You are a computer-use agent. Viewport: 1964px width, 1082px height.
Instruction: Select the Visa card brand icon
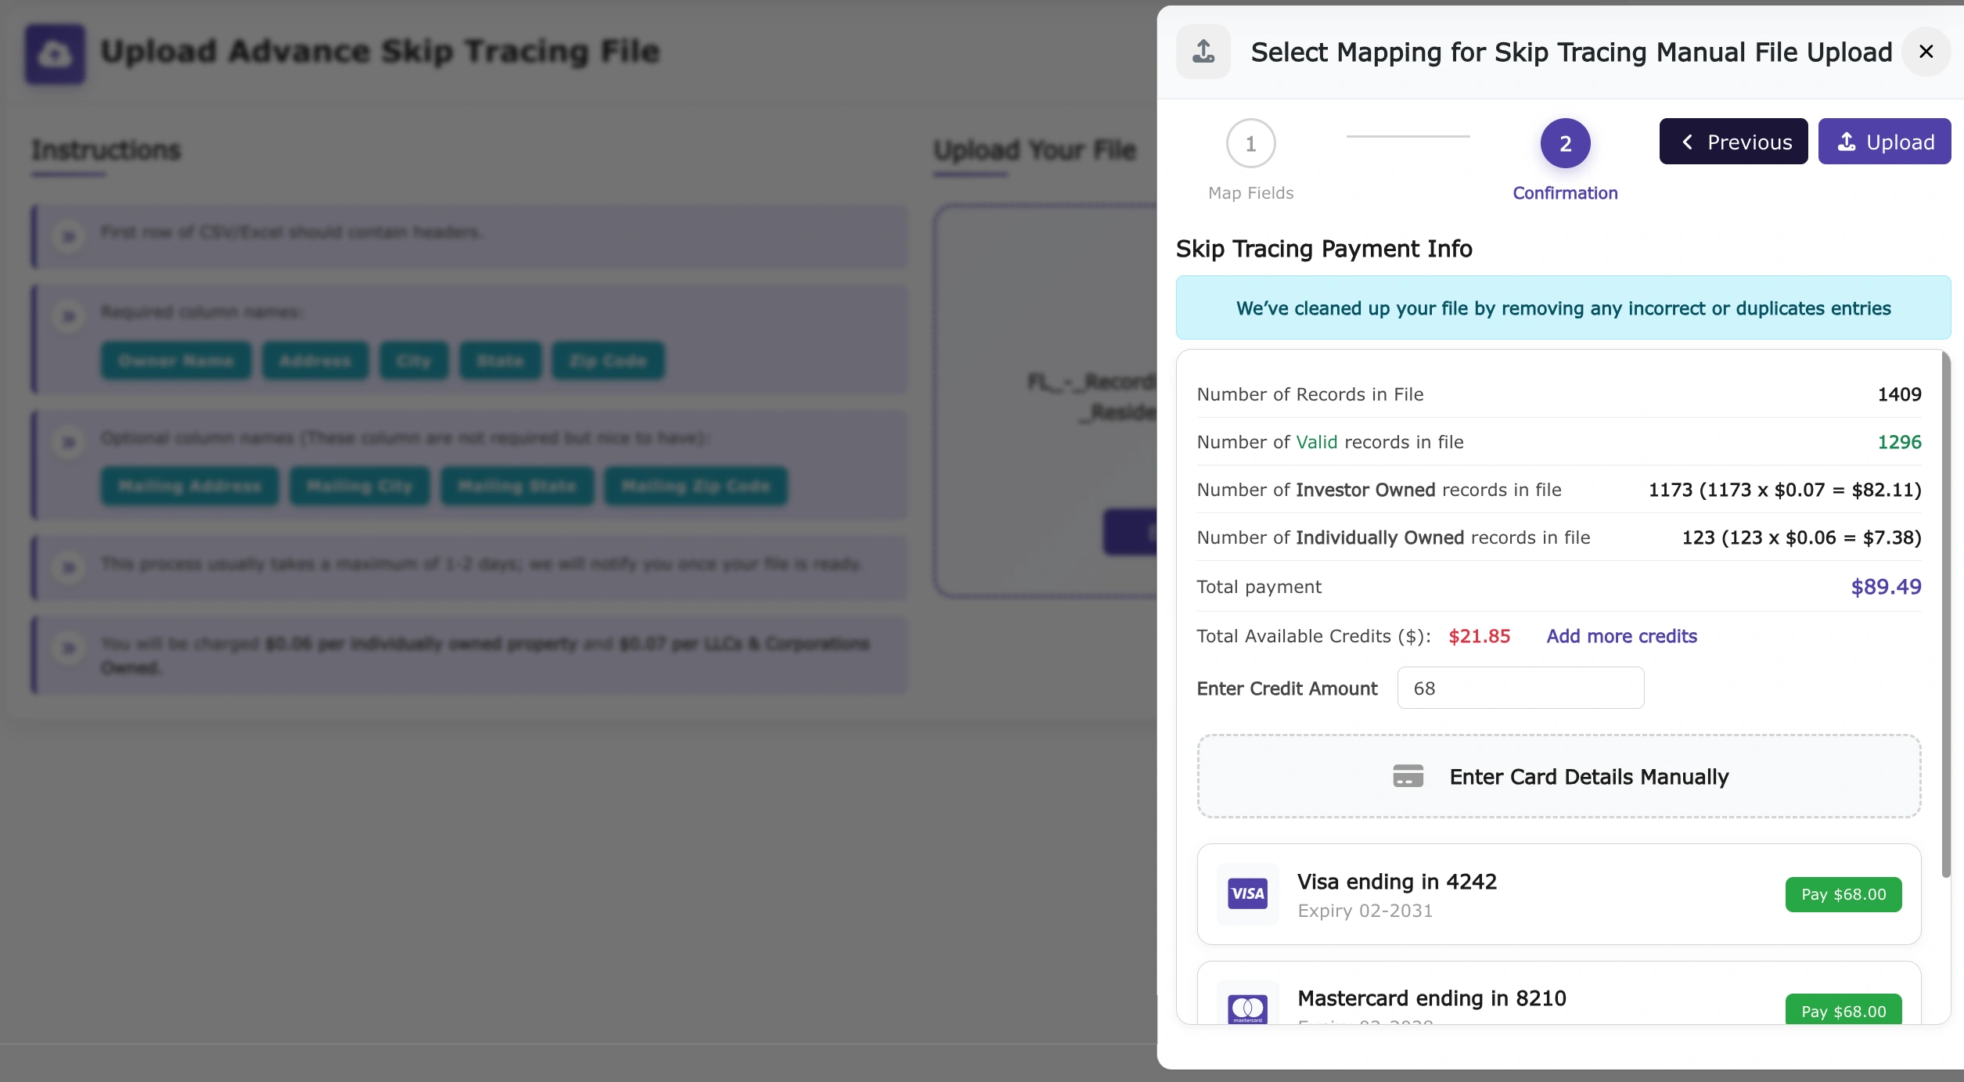[1247, 893]
